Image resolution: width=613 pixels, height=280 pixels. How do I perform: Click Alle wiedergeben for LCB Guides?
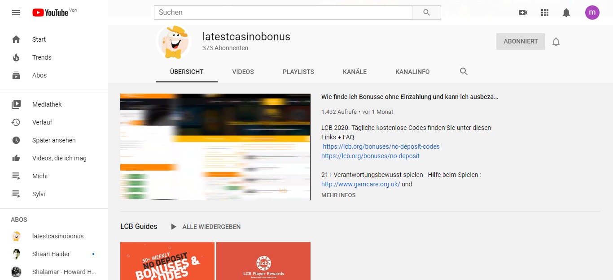[x=211, y=227]
